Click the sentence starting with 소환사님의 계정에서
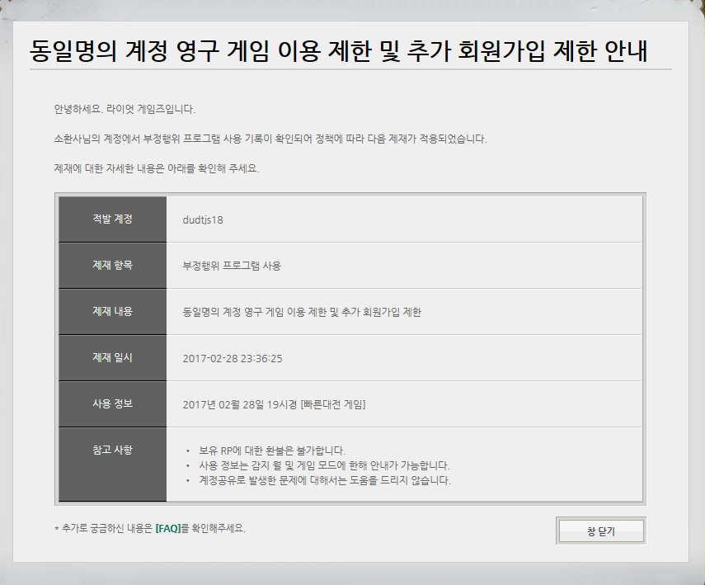 tap(270, 139)
